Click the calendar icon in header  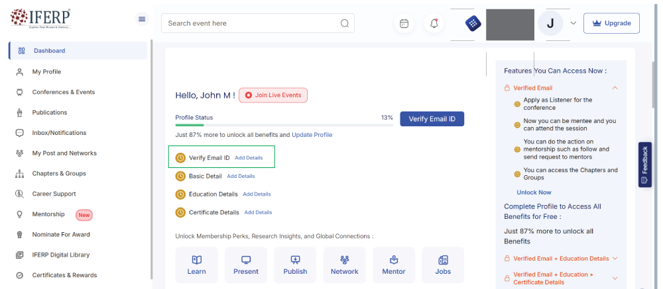point(404,23)
